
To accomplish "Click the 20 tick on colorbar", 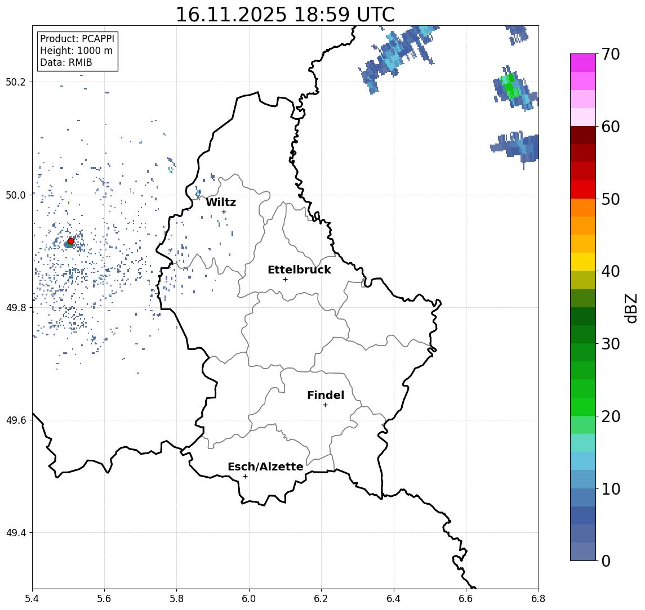I will pos(611,416).
